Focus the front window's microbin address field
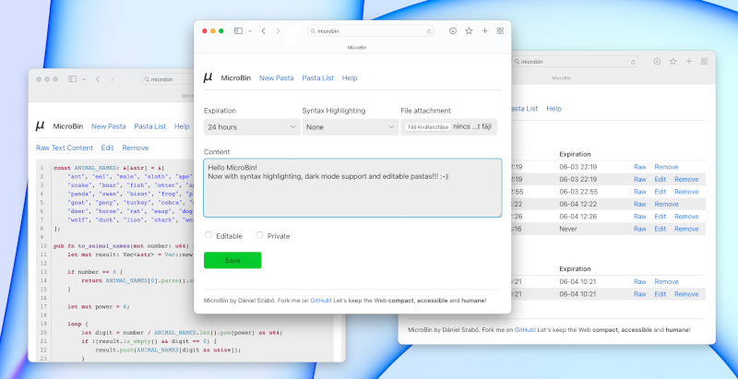 (x=371, y=31)
